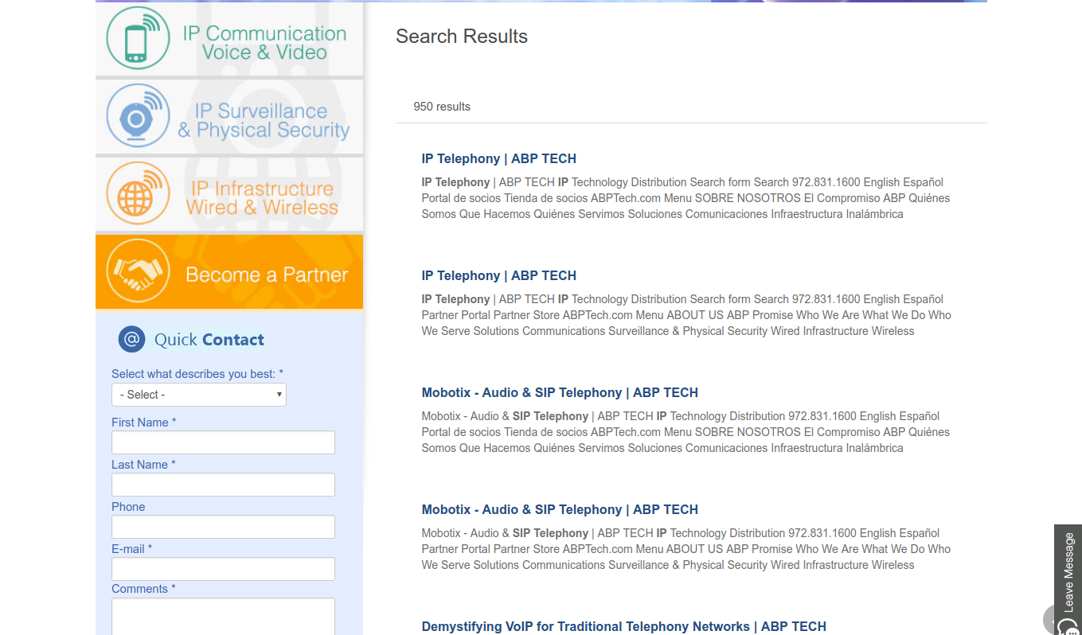Click the camera IP Surveillance icon
The height and width of the screenshot is (635, 1082).
click(138, 115)
